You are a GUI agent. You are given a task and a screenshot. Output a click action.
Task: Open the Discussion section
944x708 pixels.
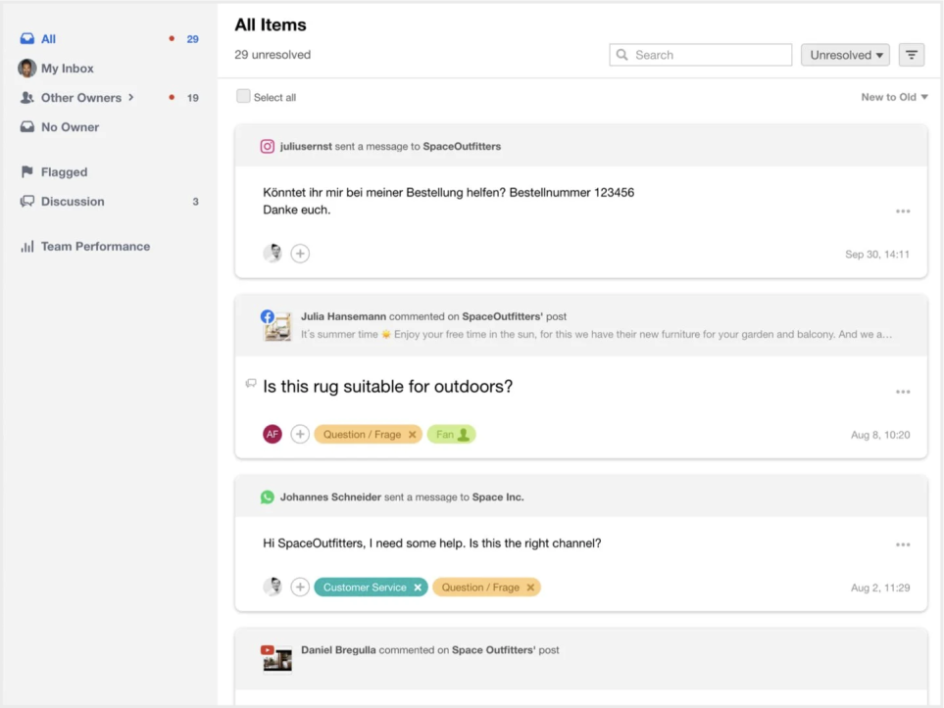coord(73,202)
